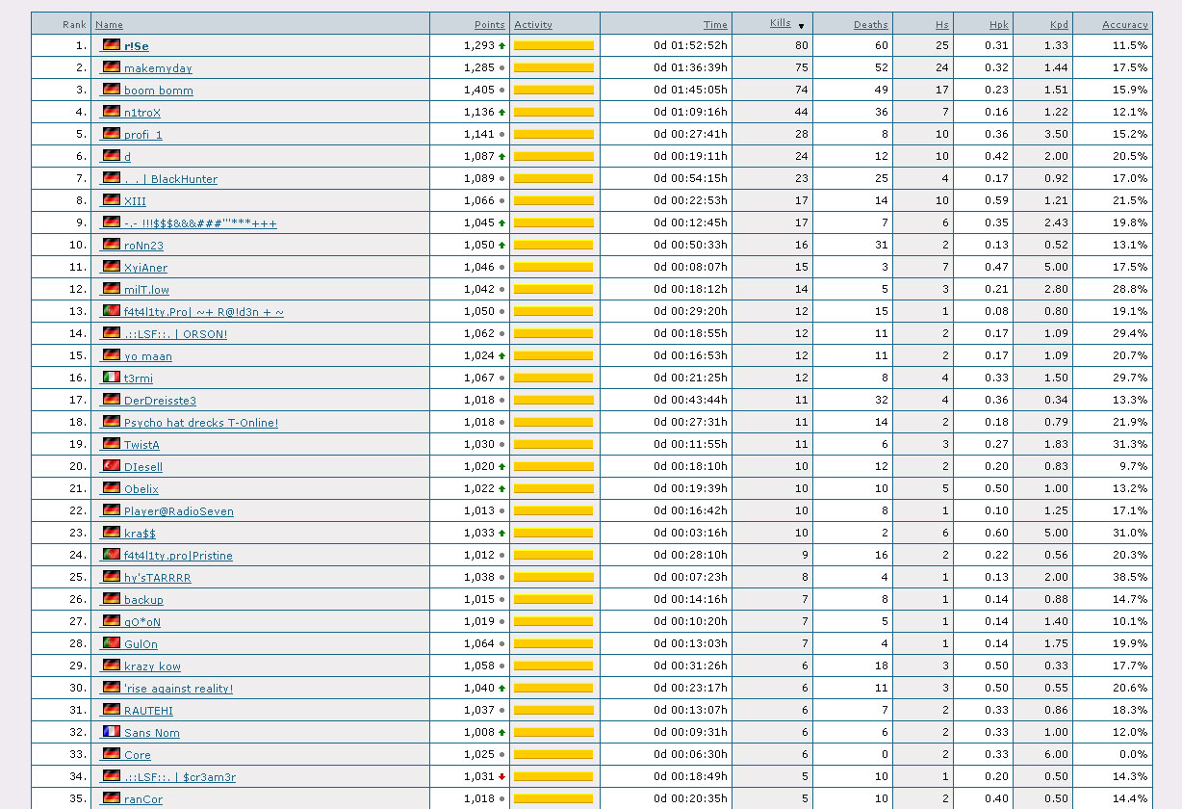Viewport: 1182px width, 809px height.
Task: Open player profile for boom bomm
Action: 158,91
